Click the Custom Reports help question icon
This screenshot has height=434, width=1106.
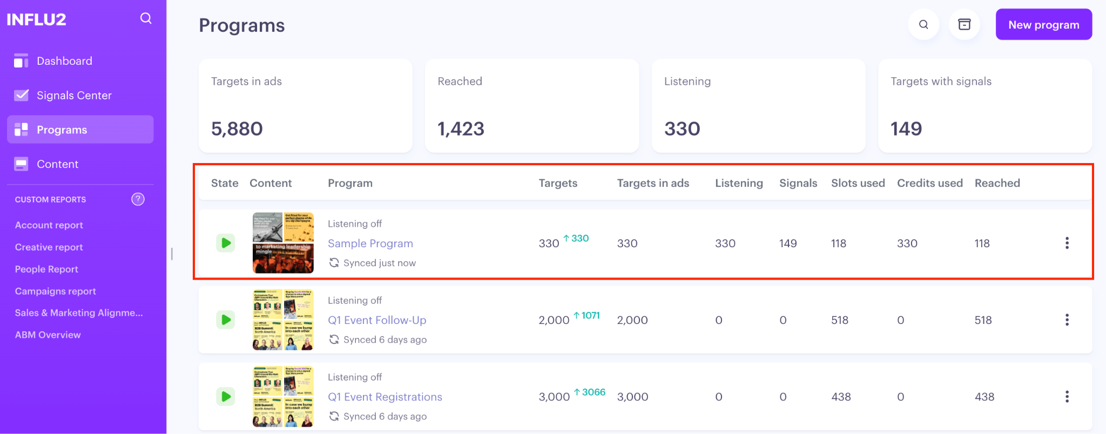(138, 199)
